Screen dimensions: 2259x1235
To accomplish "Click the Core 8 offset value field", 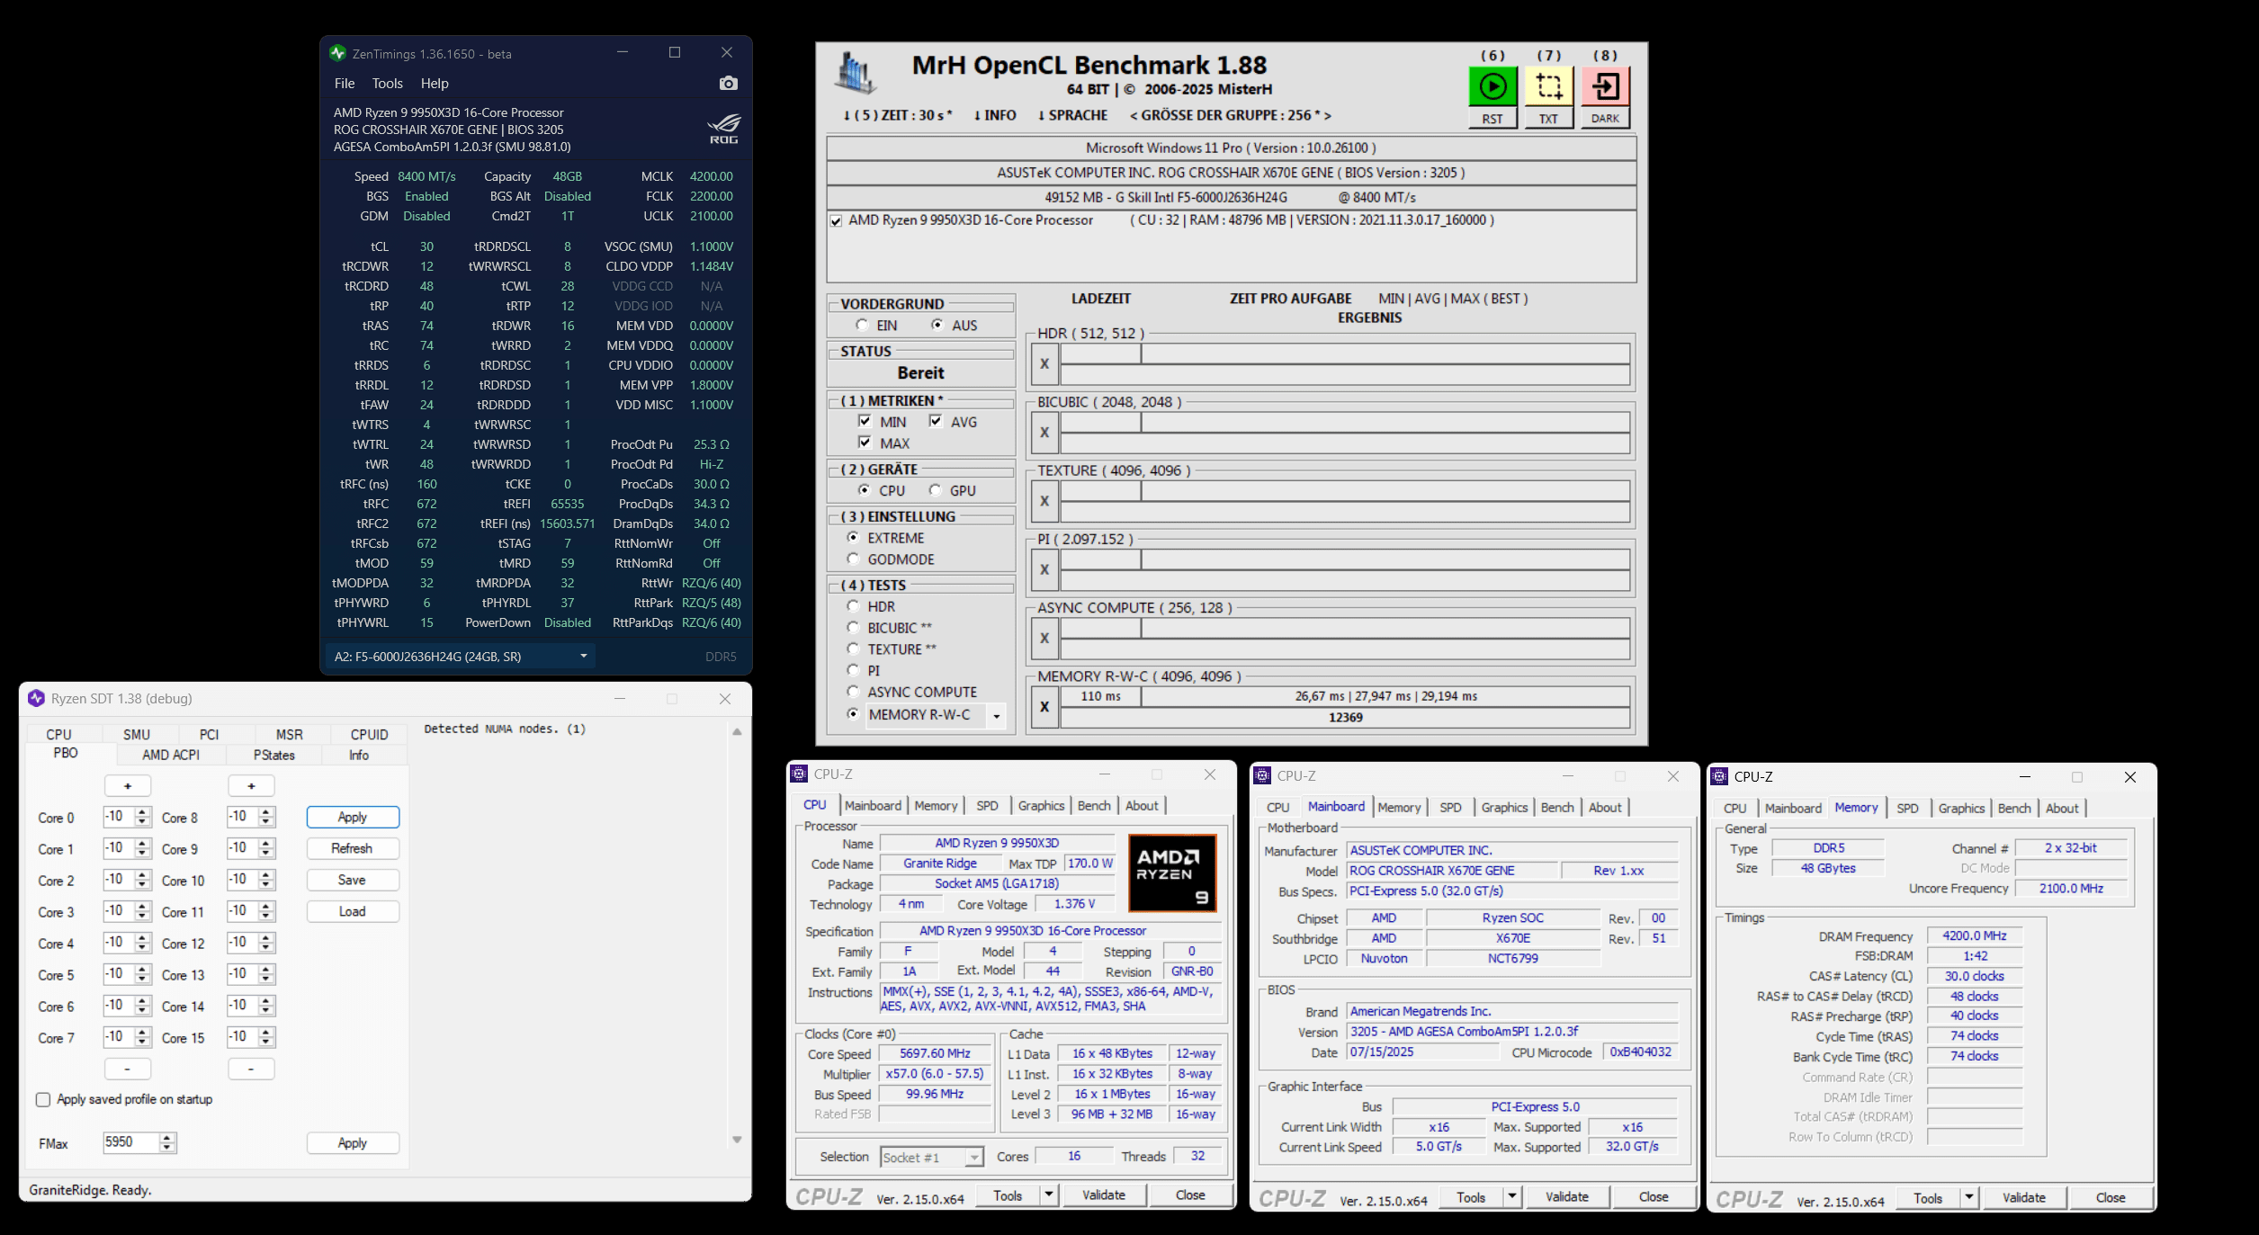I will coord(243,817).
